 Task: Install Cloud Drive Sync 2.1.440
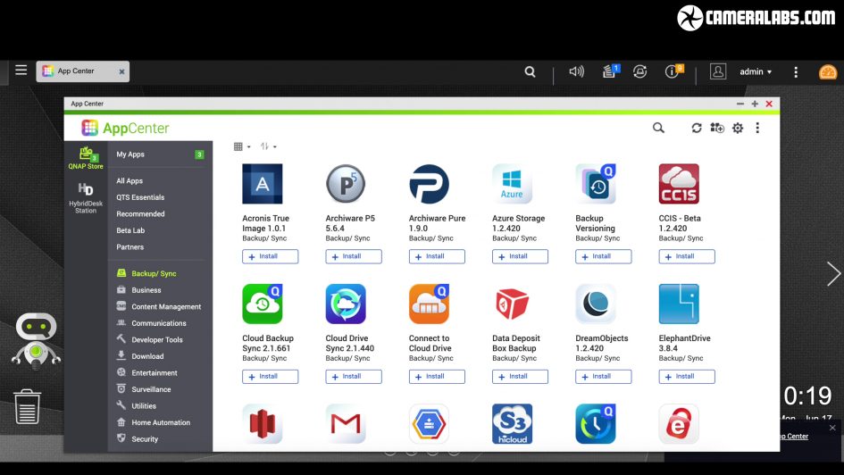click(x=354, y=377)
